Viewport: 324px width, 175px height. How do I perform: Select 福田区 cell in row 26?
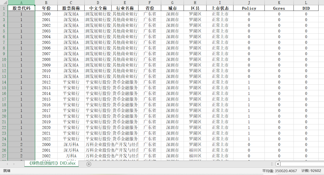195,150
